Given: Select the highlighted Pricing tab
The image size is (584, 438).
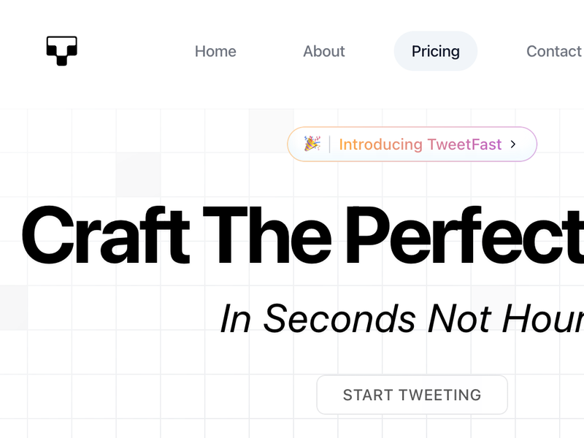Looking at the screenshot, I should click(x=435, y=51).
